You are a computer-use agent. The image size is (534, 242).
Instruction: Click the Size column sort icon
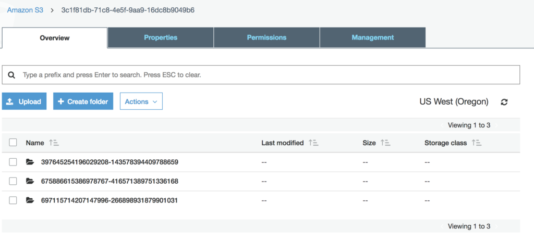pos(385,143)
